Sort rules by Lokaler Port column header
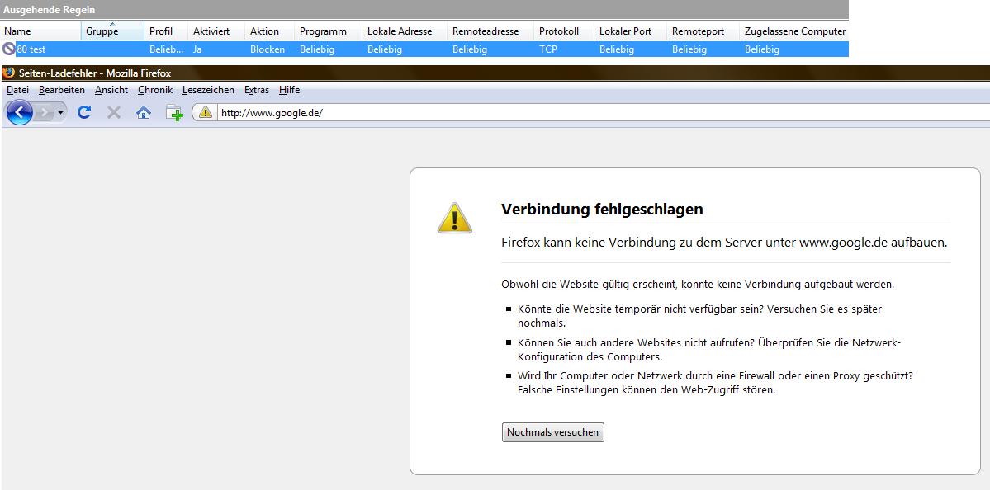Screen dimensions: 990x490 point(630,31)
